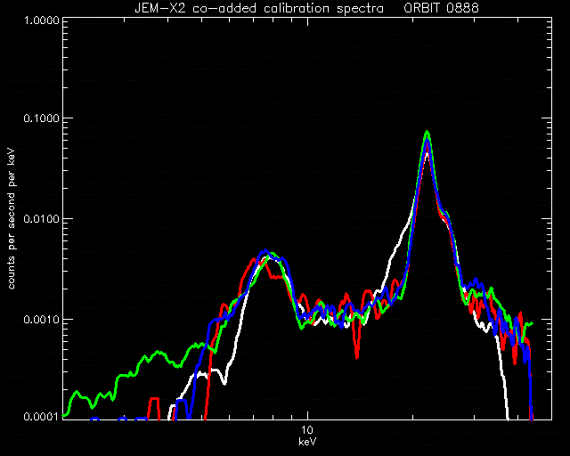Screen dimensions: 570x456
Task: Click the counts per second per keV label
Action: pyautogui.click(x=12, y=218)
